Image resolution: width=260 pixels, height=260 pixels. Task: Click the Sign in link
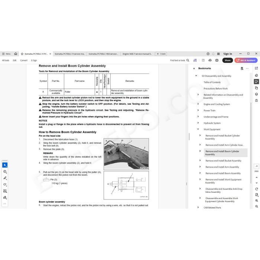click(227, 54)
